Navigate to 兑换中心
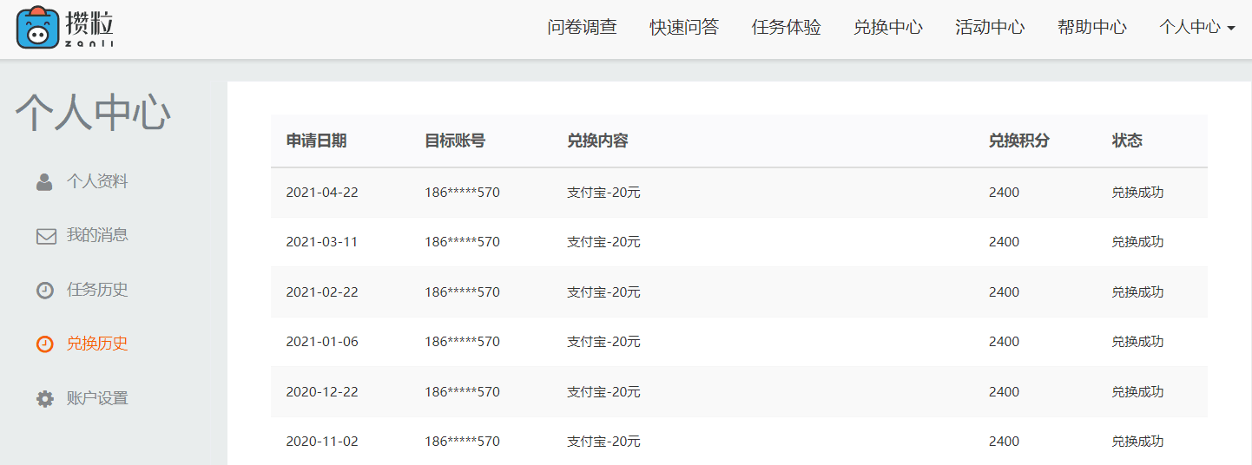This screenshot has width=1252, height=465. click(x=888, y=27)
